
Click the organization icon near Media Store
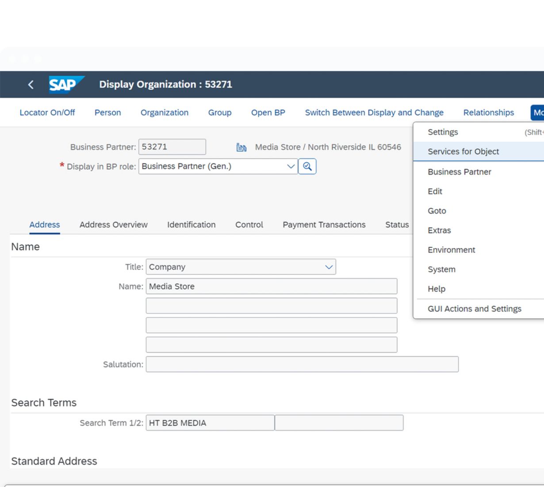point(241,147)
